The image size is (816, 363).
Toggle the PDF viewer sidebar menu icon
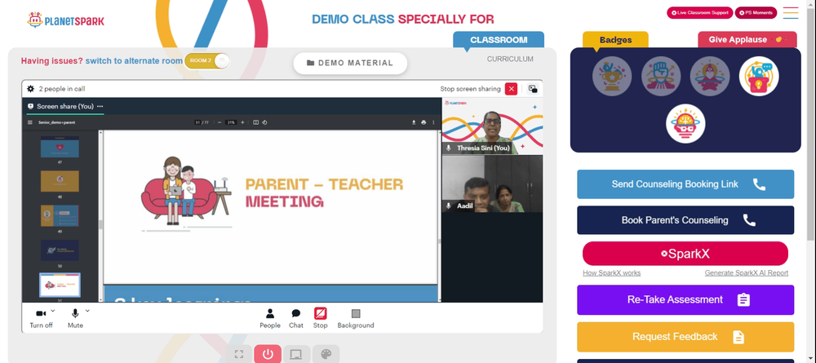(x=29, y=122)
